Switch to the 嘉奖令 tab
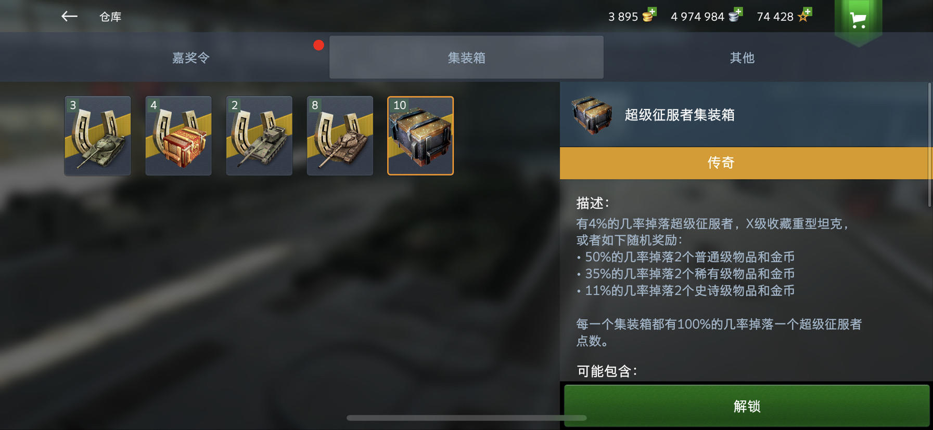 pos(191,58)
